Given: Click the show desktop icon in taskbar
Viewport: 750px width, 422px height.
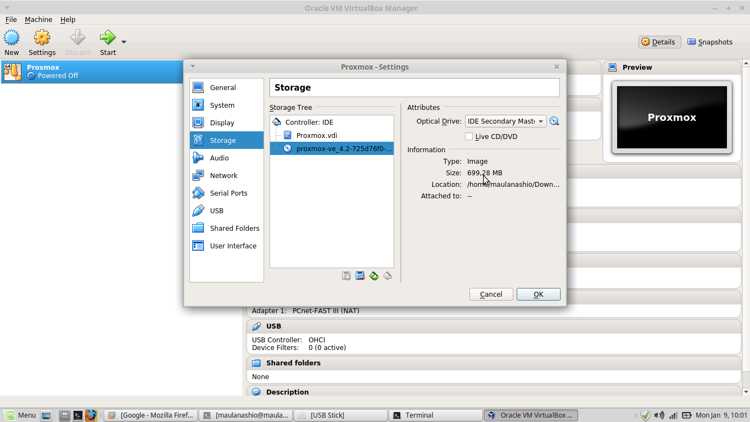Looking at the screenshot, I should point(46,415).
